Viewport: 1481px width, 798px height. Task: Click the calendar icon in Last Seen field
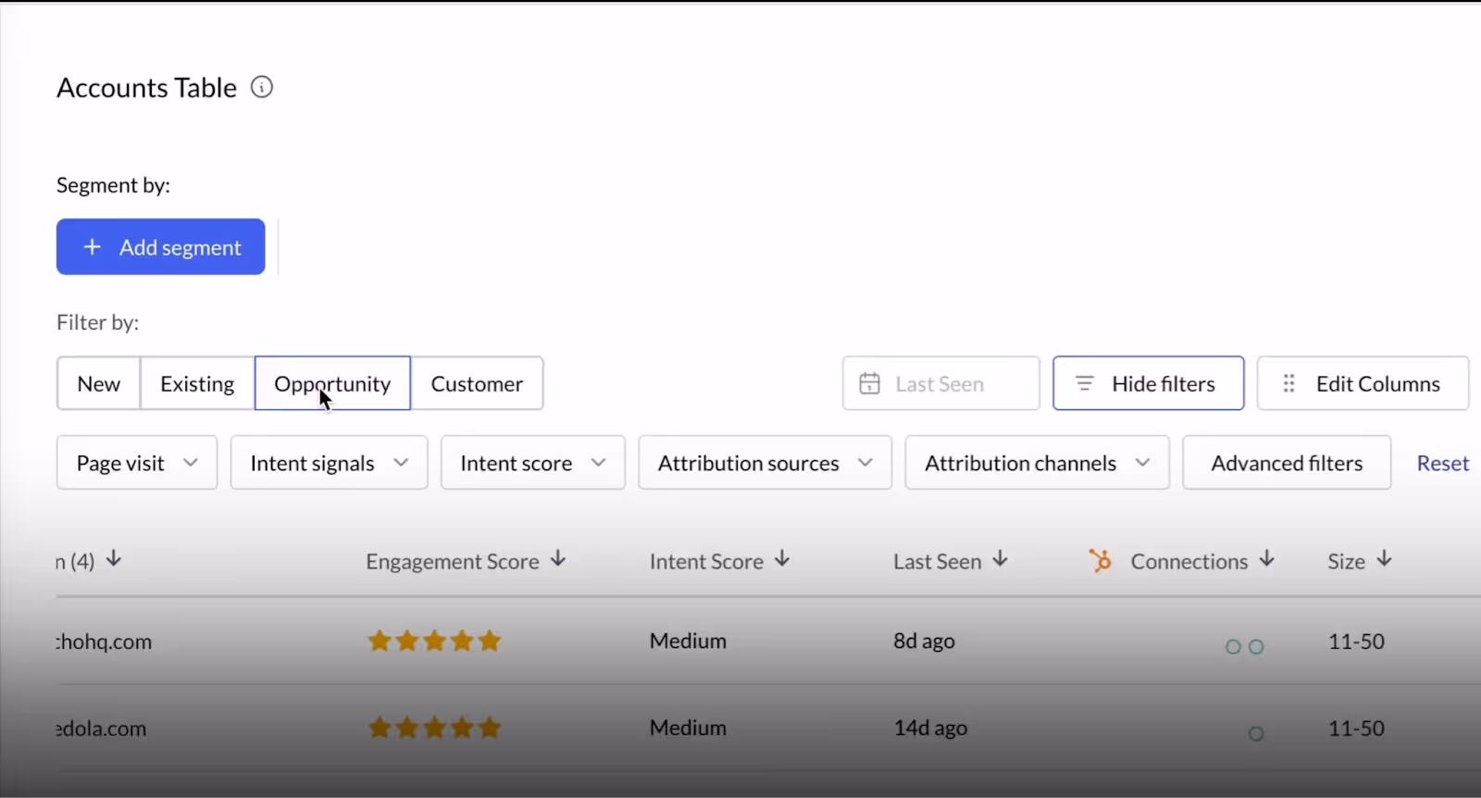[x=870, y=383]
